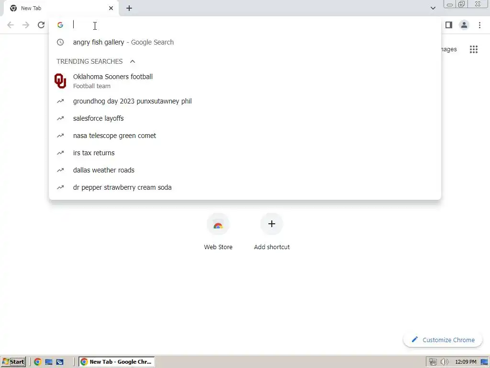
Task: Click the Images link at top right
Action: click(449, 49)
